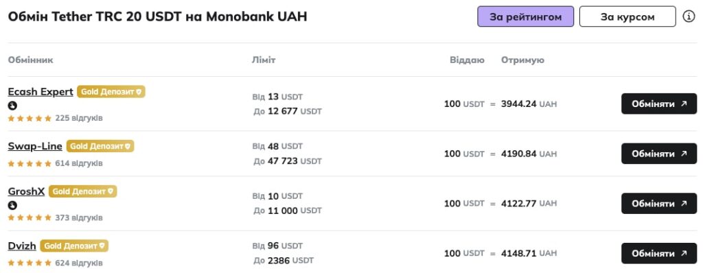The width and height of the screenshot is (703, 273).
Task: Sort exchangers using За курсом
Action: (x=627, y=16)
